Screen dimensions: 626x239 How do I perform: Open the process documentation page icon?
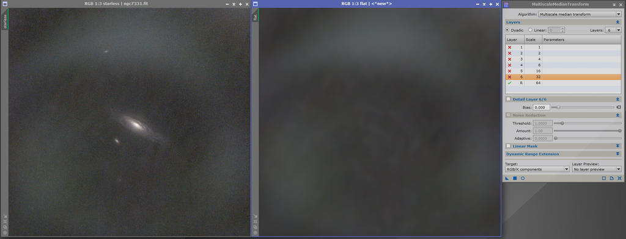click(611, 178)
